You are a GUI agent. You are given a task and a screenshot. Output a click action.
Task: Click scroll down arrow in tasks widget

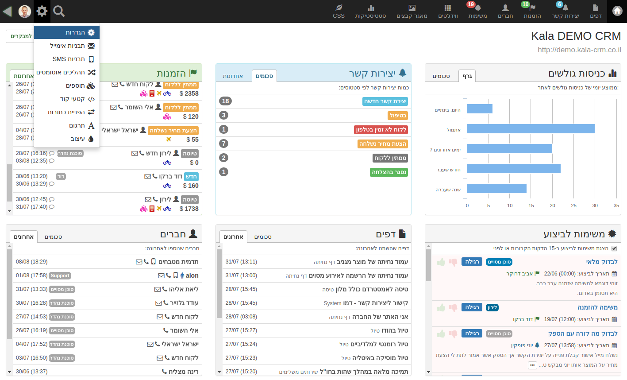tap(428, 372)
